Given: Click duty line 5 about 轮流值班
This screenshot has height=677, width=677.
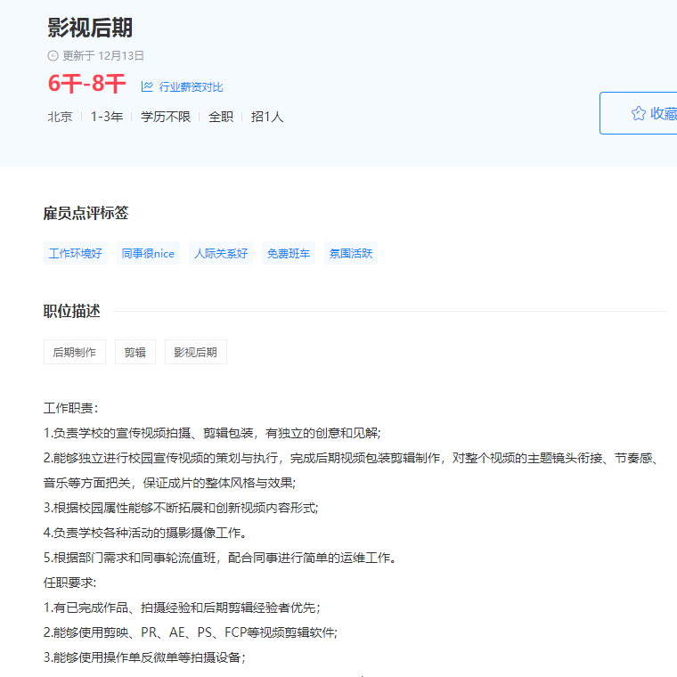Looking at the screenshot, I should [220, 558].
